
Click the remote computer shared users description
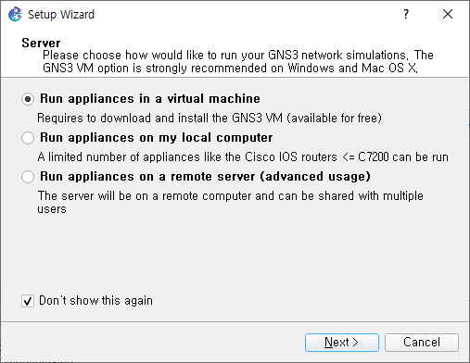coord(230,202)
